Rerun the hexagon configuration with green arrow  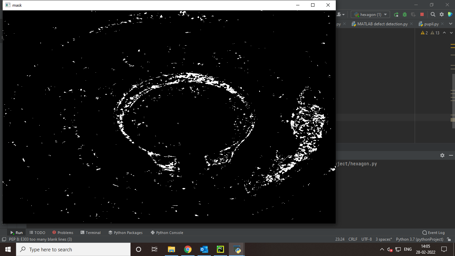pyautogui.click(x=396, y=14)
